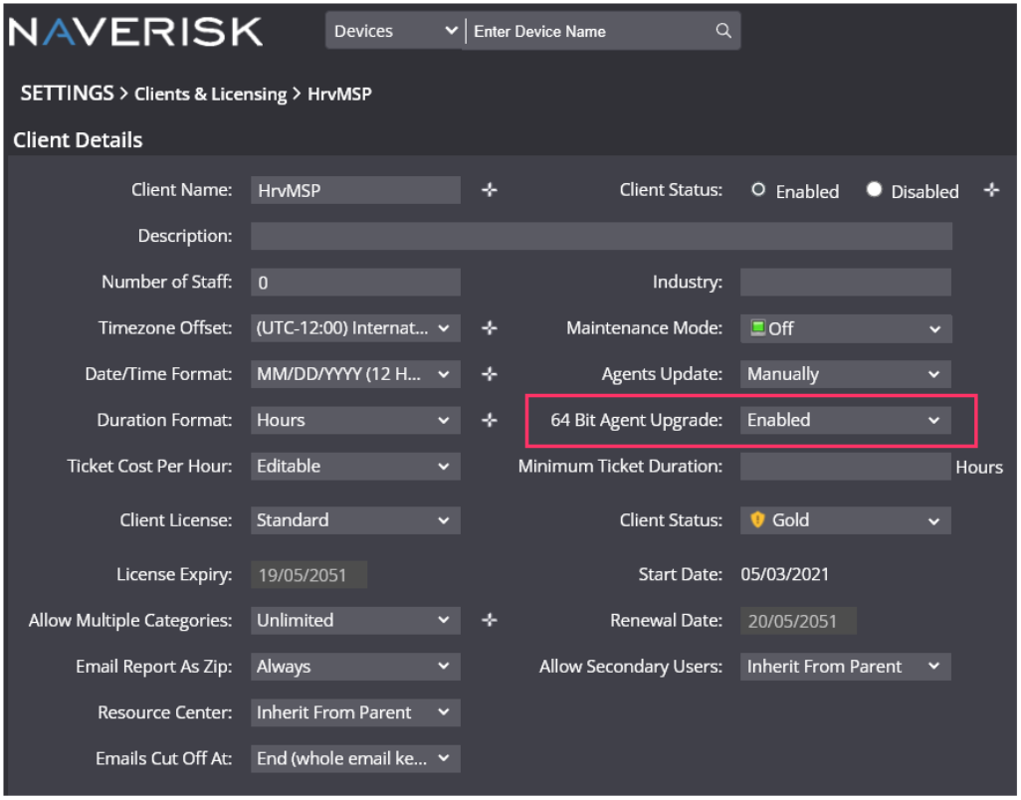The image size is (1021, 800).
Task: Click the propagate icon beside Duration Format
Action: pyautogui.click(x=489, y=421)
